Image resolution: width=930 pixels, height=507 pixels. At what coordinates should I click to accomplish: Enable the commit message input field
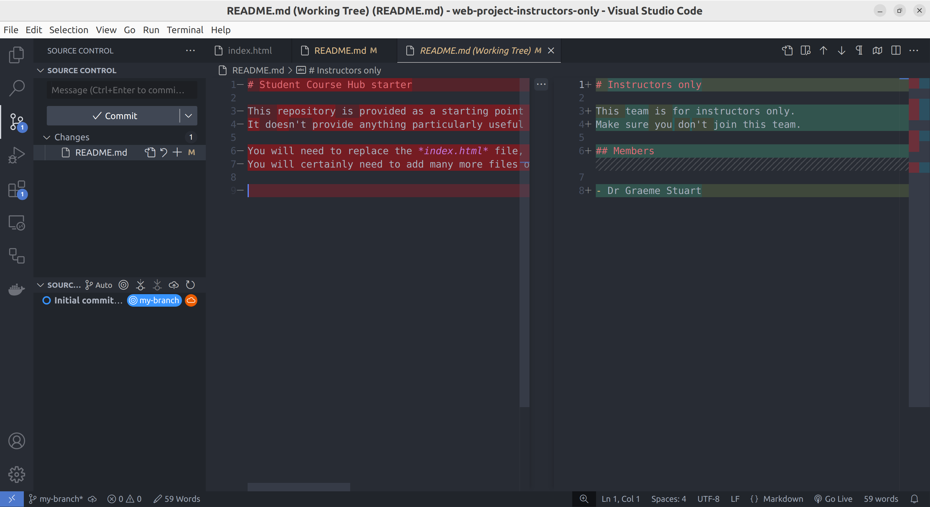[119, 89]
